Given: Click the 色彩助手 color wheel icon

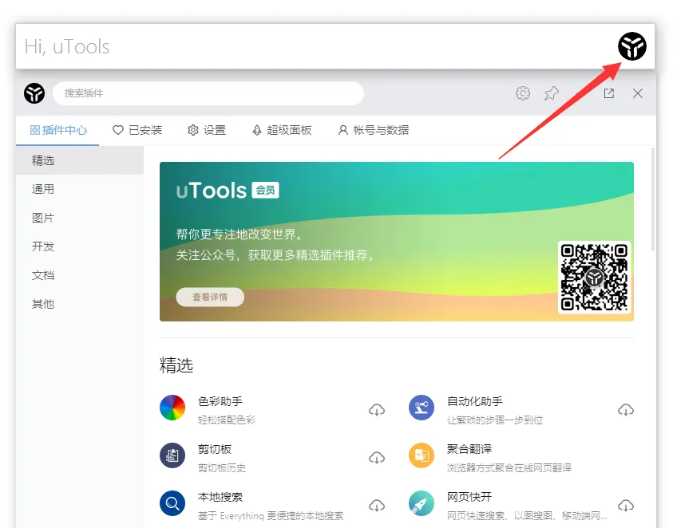Looking at the screenshot, I should tap(172, 408).
